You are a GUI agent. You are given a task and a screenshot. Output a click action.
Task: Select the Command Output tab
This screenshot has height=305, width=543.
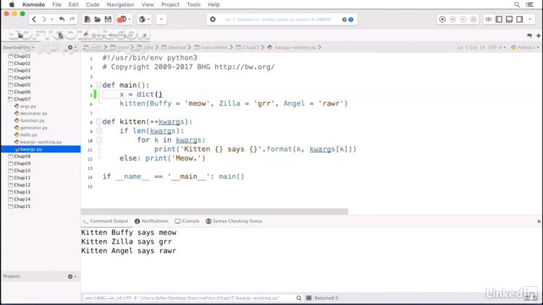coord(106,221)
